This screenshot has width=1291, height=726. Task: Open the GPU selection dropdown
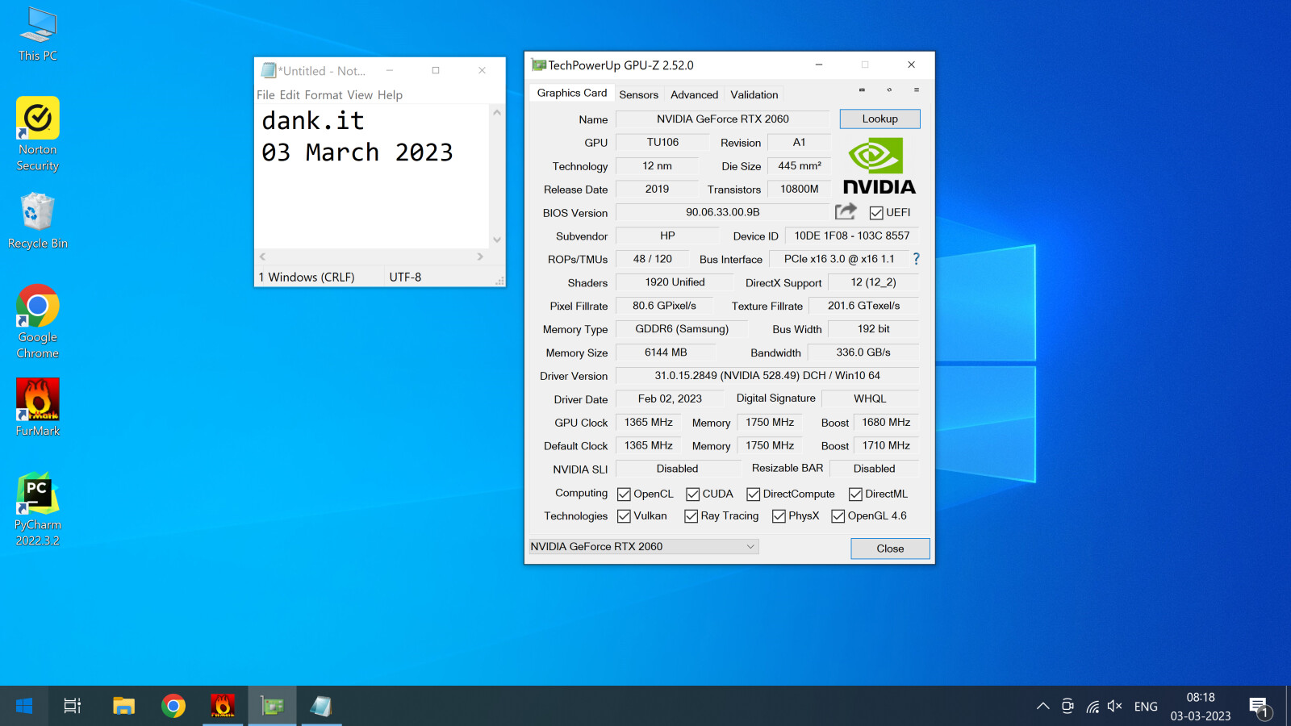pyautogui.click(x=643, y=547)
